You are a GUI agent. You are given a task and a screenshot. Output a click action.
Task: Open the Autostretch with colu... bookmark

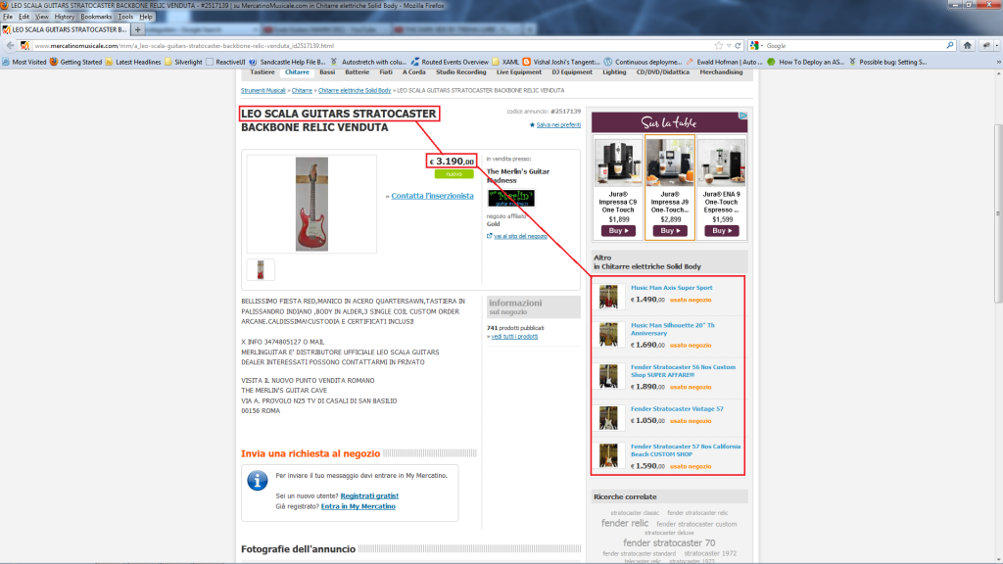[369, 62]
